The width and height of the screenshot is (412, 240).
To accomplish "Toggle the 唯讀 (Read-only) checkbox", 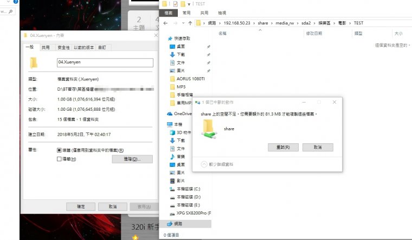I will (x=59, y=150).
